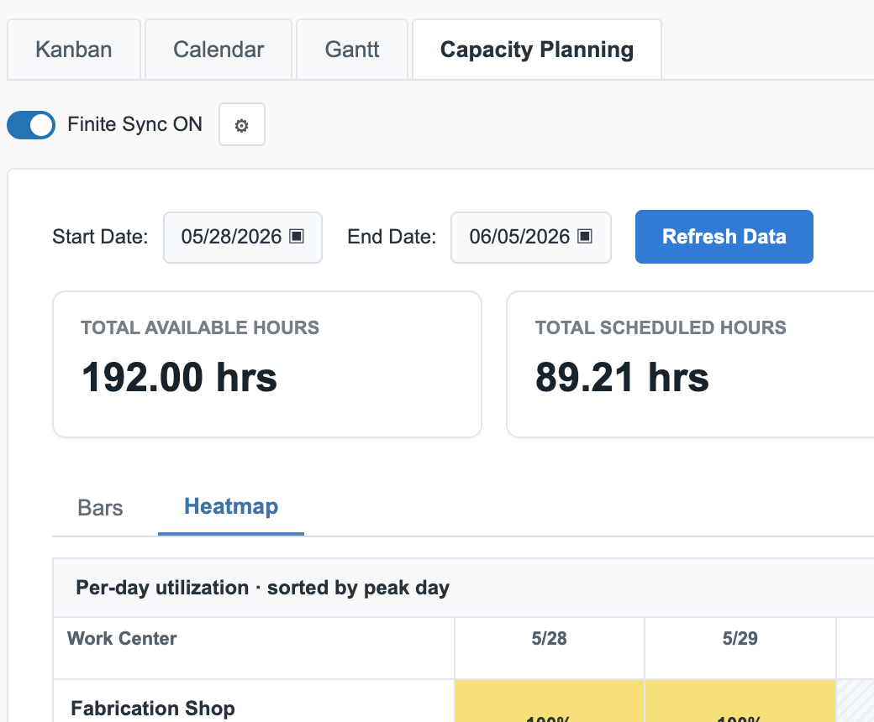874x722 pixels.
Task: Click the Start Date input field
Action: pos(243,237)
